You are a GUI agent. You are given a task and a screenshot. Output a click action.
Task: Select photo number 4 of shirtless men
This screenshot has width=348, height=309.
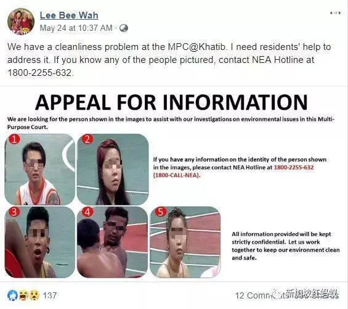coord(112,242)
